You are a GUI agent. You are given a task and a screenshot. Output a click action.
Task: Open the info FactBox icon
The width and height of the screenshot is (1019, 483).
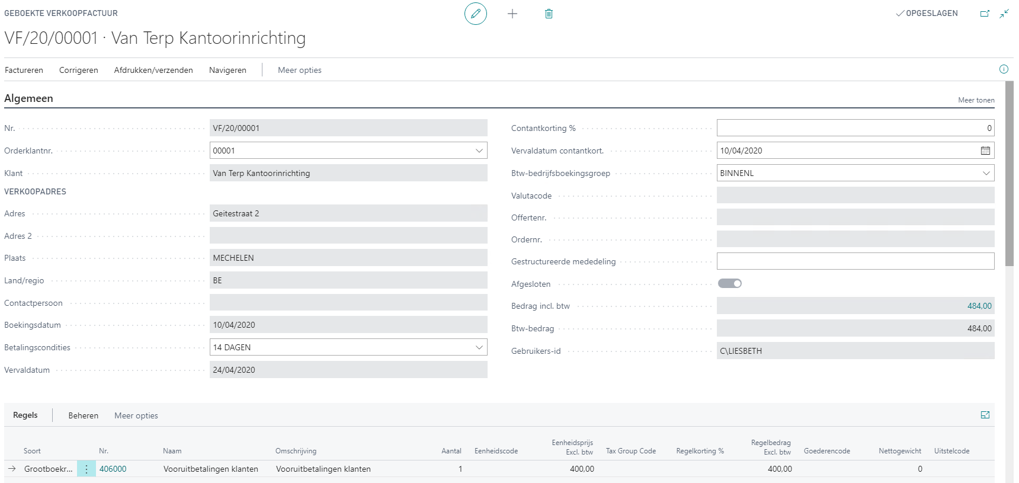click(1004, 69)
